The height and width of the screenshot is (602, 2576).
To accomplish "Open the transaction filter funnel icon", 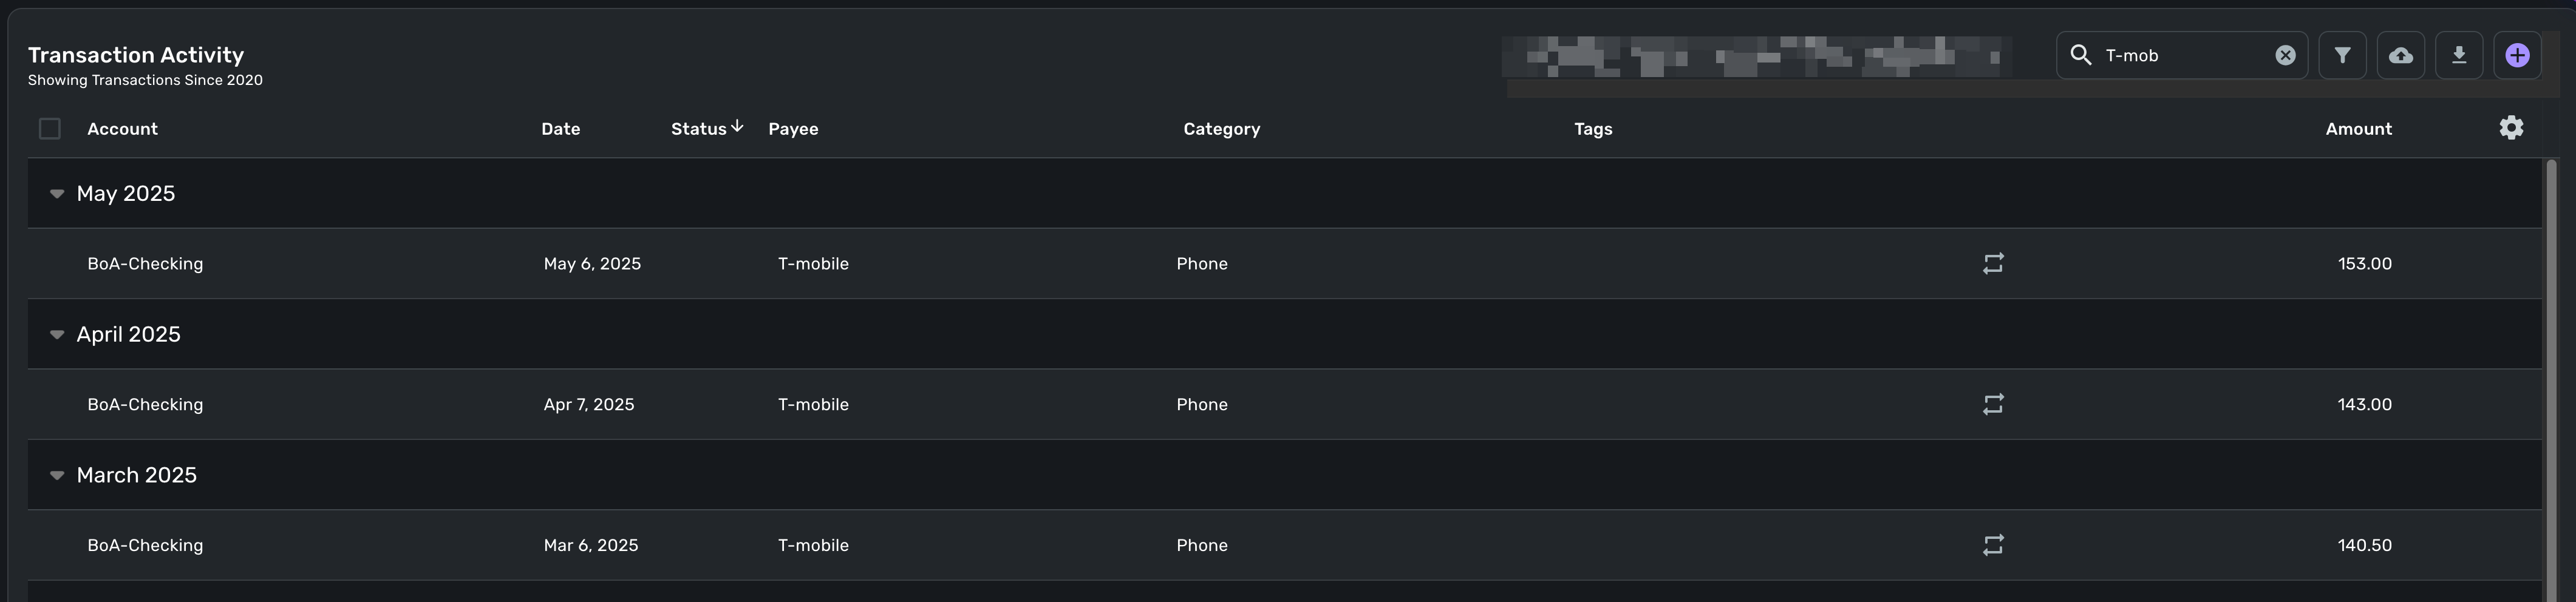I will [2342, 55].
